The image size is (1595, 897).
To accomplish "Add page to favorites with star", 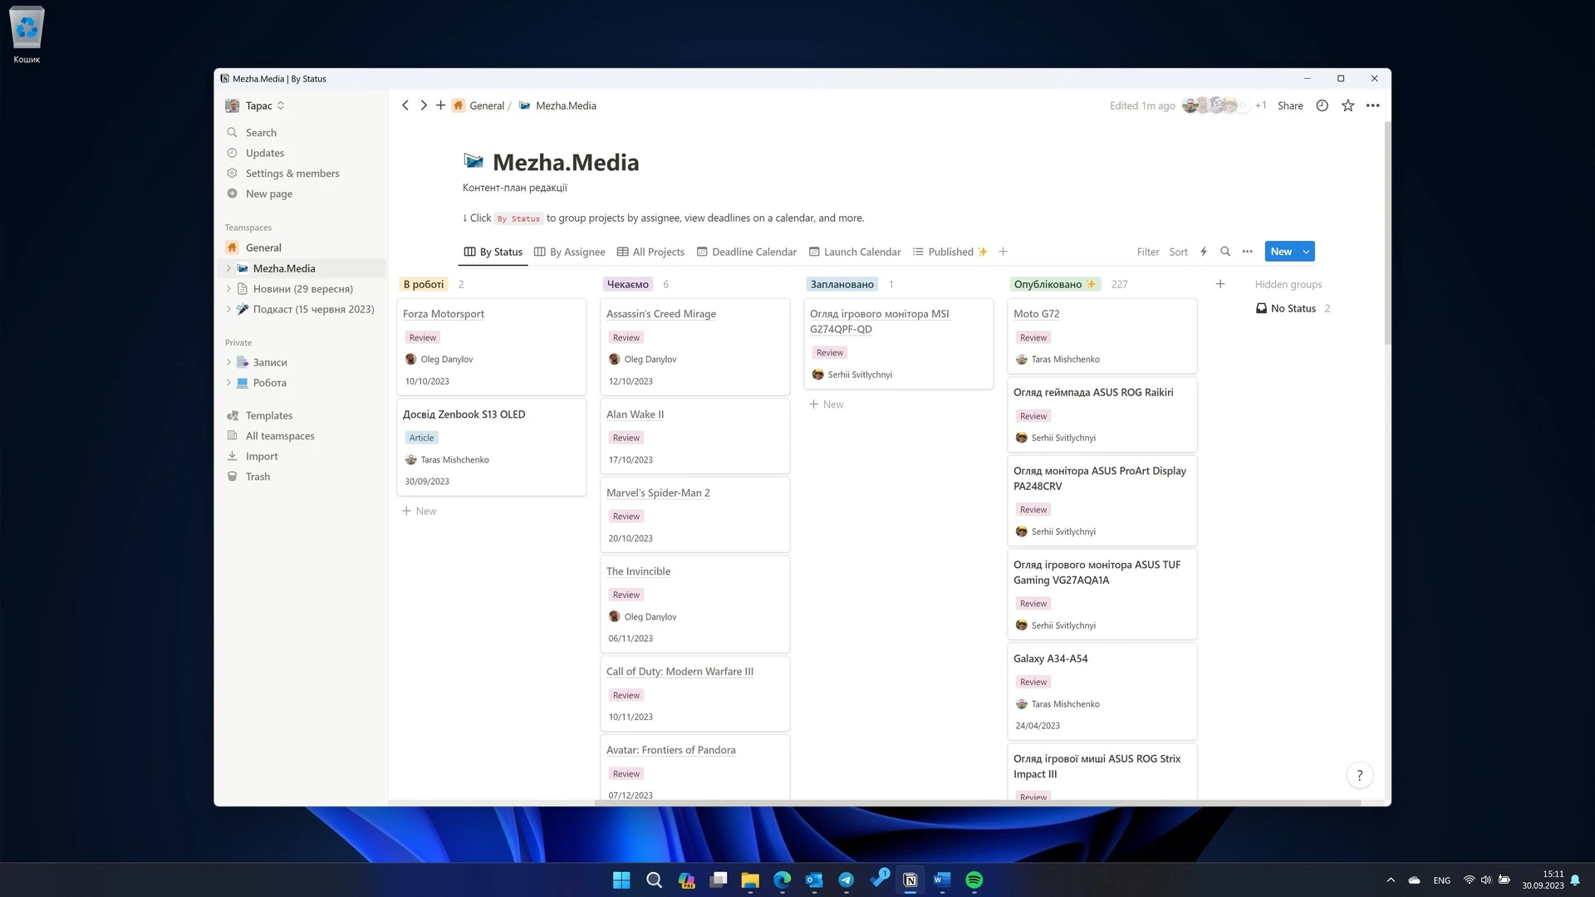I will pyautogui.click(x=1347, y=105).
